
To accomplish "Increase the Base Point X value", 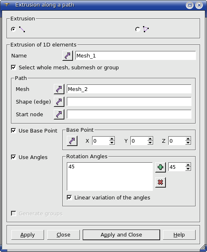I will pos(112,139).
